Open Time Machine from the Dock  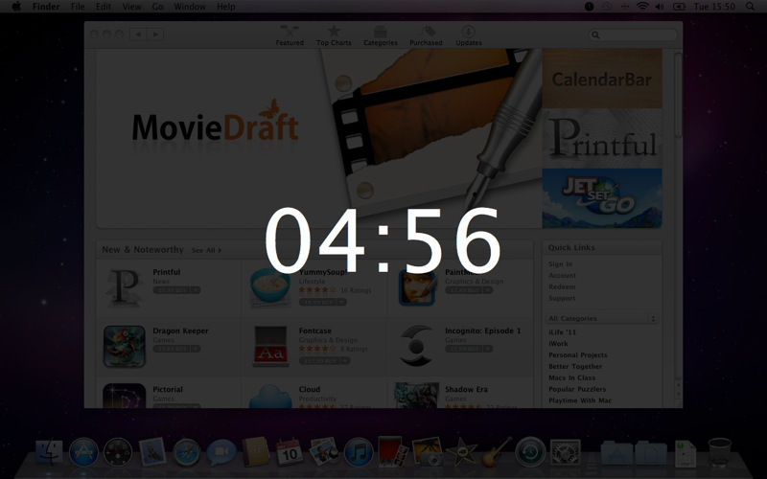(530, 451)
